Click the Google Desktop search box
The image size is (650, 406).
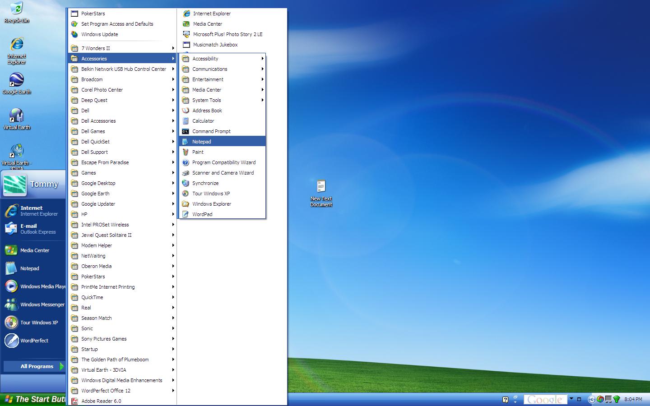544,399
